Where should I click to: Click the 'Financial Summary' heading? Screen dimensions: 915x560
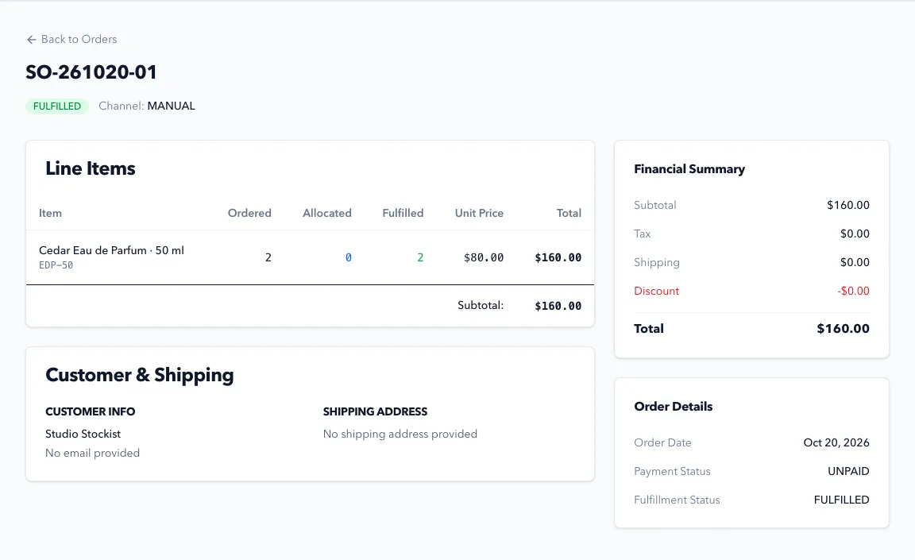[x=689, y=168]
